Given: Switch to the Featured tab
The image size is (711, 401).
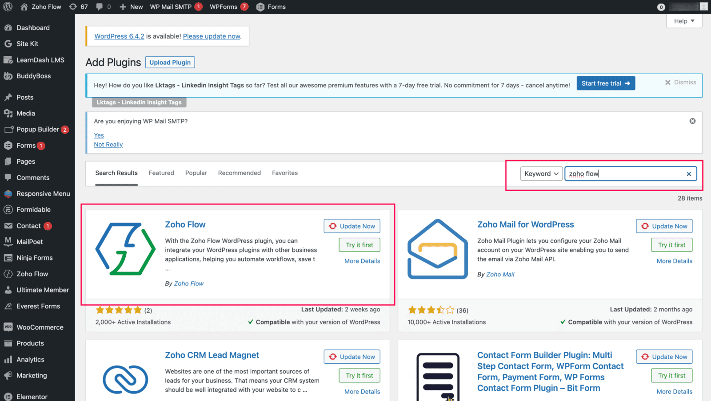Looking at the screenshot, I should [x=161, y=173].
